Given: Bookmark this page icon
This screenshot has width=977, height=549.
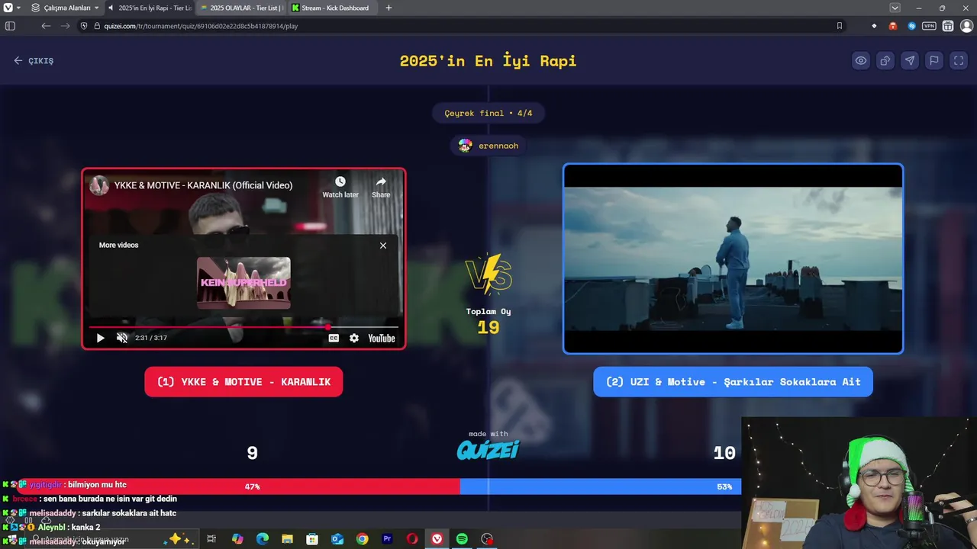Looking at the screenshot, I should pyautogui.click(x=840, y=26).
